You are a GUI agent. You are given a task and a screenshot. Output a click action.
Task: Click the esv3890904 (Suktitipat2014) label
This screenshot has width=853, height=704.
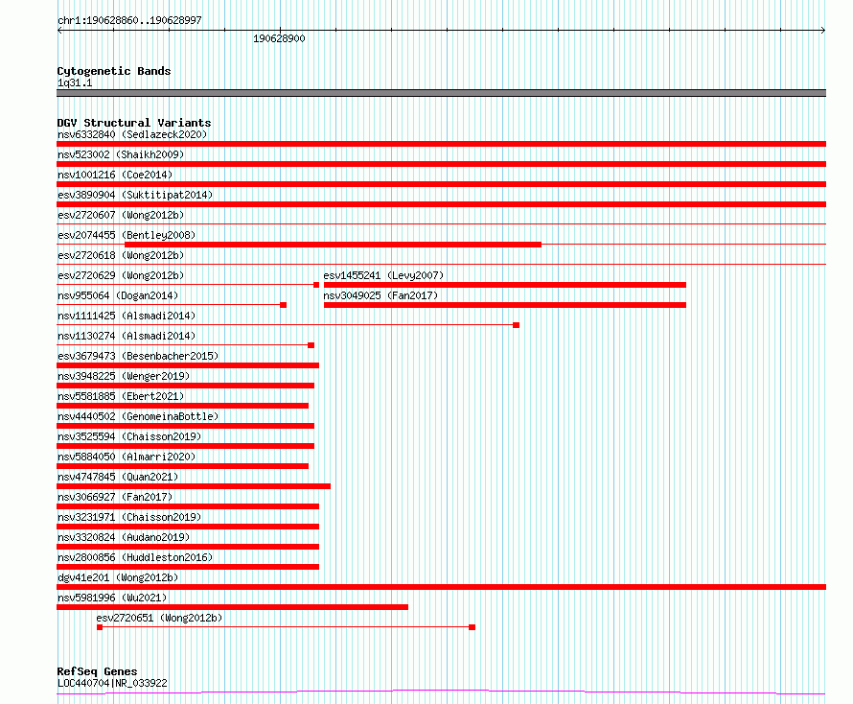click(x=135, y=195)
